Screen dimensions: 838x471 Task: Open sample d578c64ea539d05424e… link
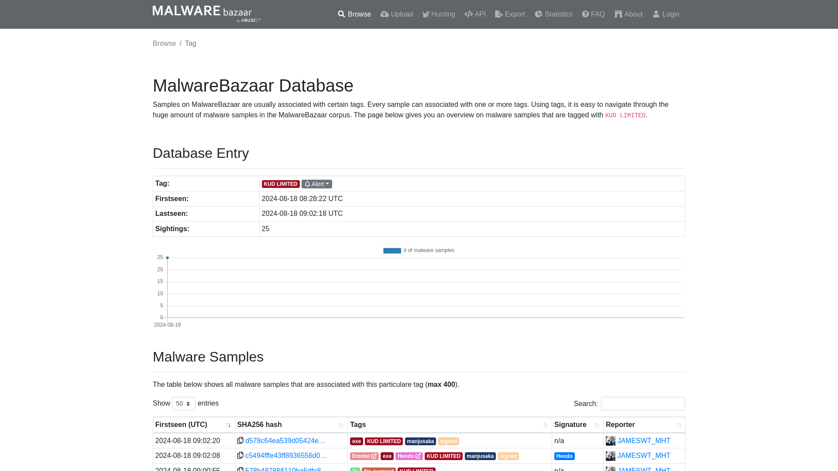[285, 441]
